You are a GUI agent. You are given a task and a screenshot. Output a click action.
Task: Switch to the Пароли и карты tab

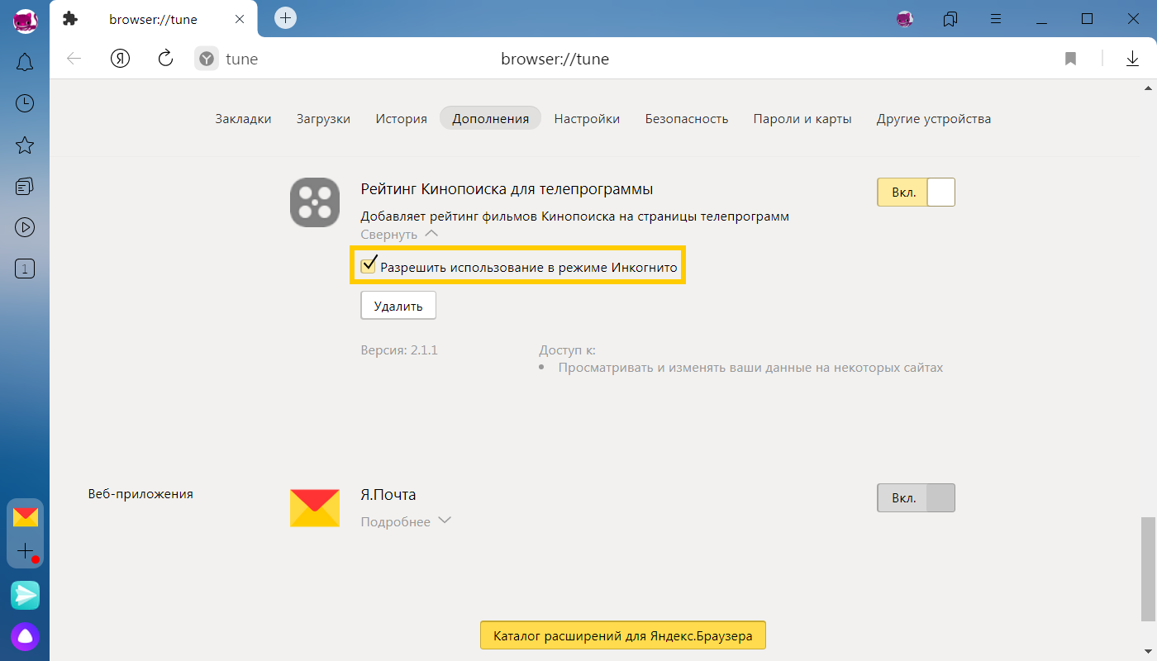click(x=802, y=118)
